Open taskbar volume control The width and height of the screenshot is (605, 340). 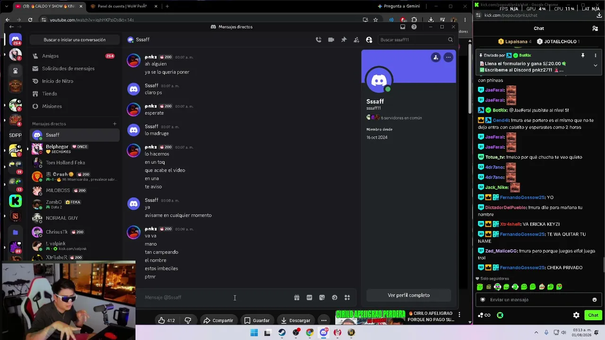(x=563, y=332)
